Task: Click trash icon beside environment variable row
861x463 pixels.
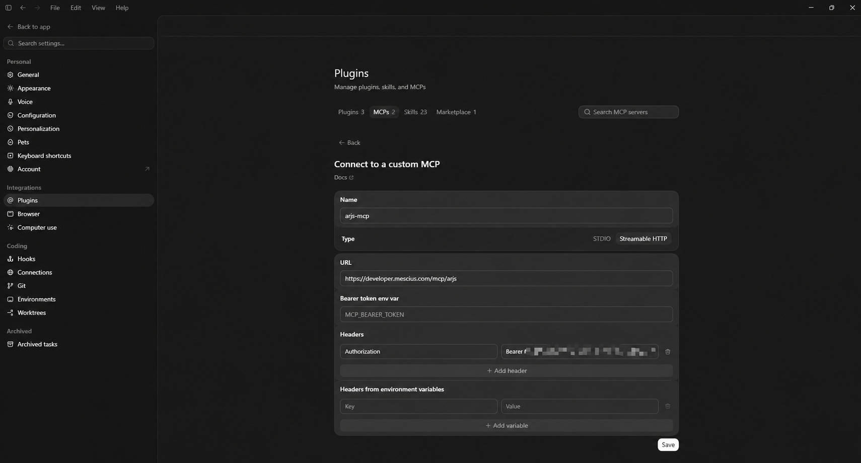Action: tap(668, 406)
